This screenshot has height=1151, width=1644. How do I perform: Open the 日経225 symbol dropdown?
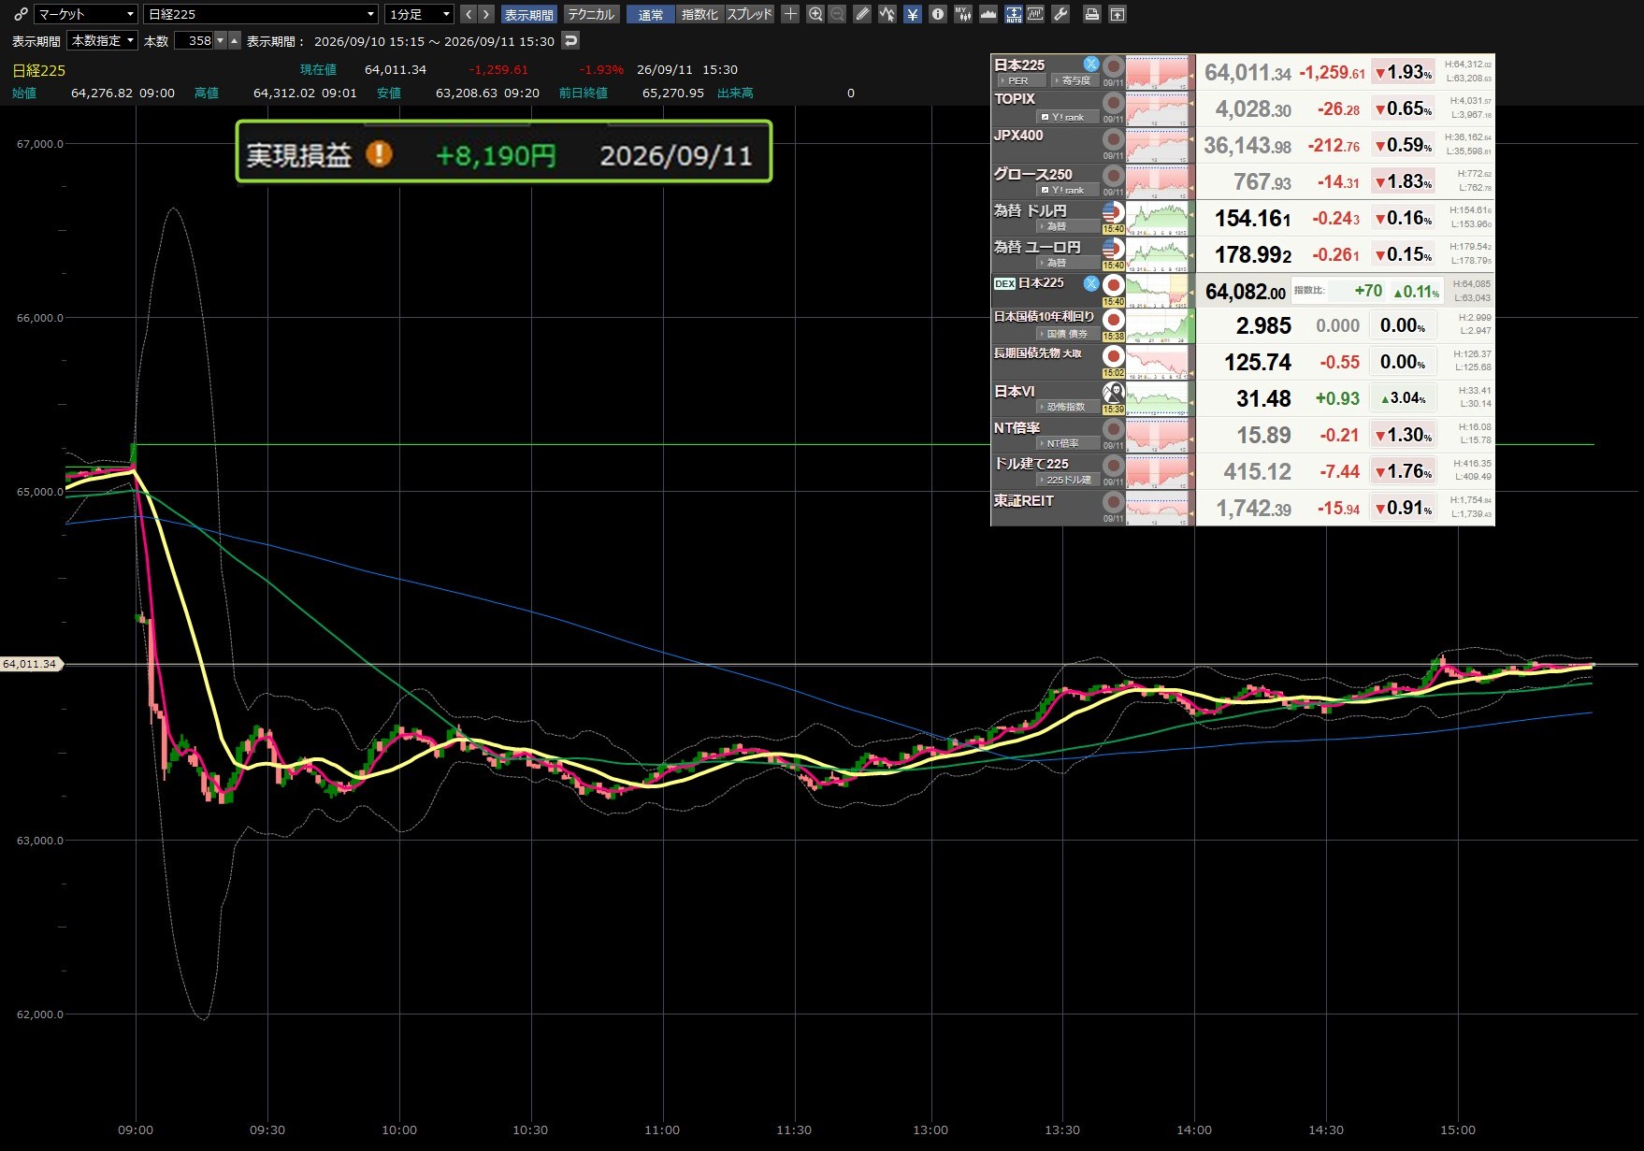click(261, 14)
